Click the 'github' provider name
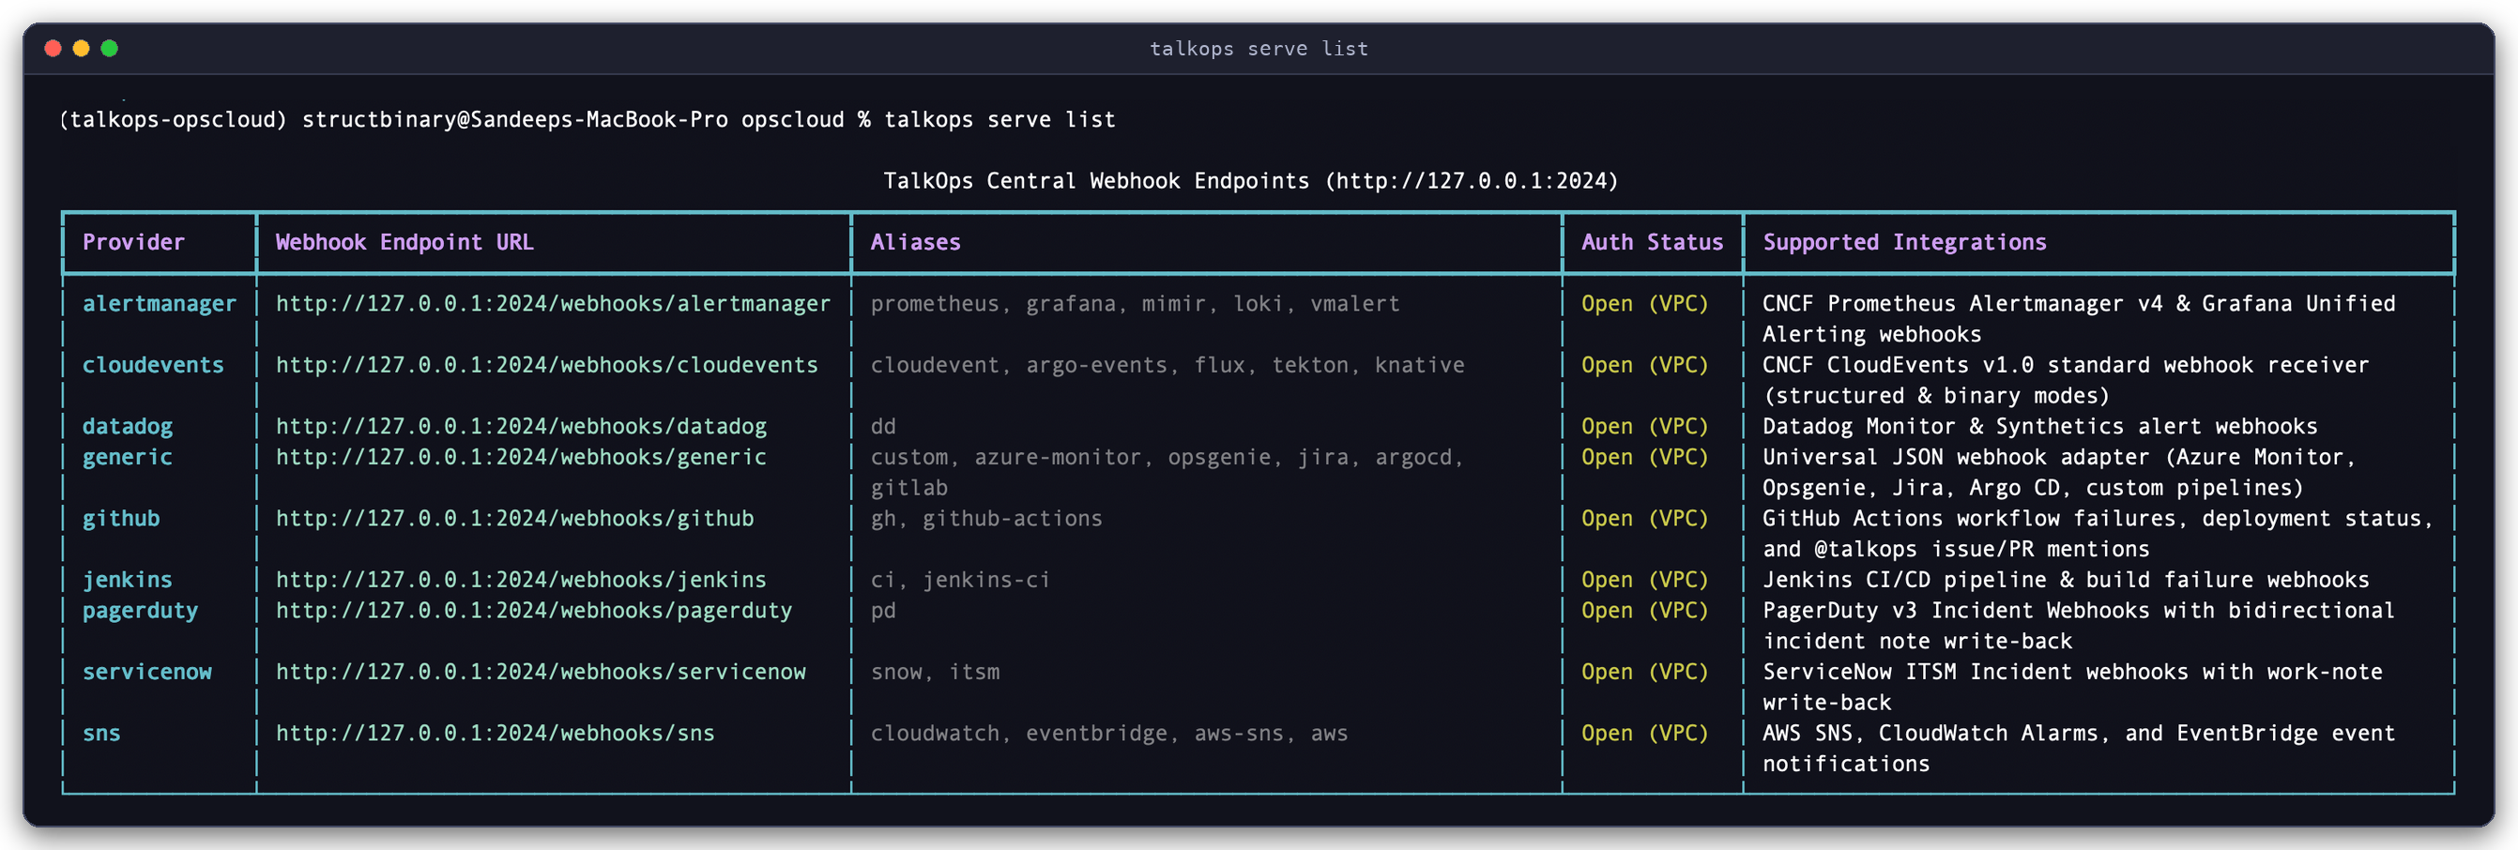 (120, 519)
